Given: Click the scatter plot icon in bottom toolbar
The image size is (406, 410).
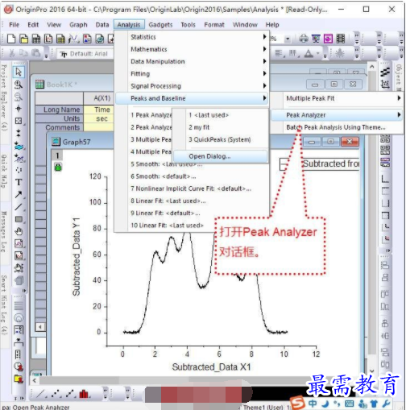Looking at the screenshot, I should click(x=56, y=394).
